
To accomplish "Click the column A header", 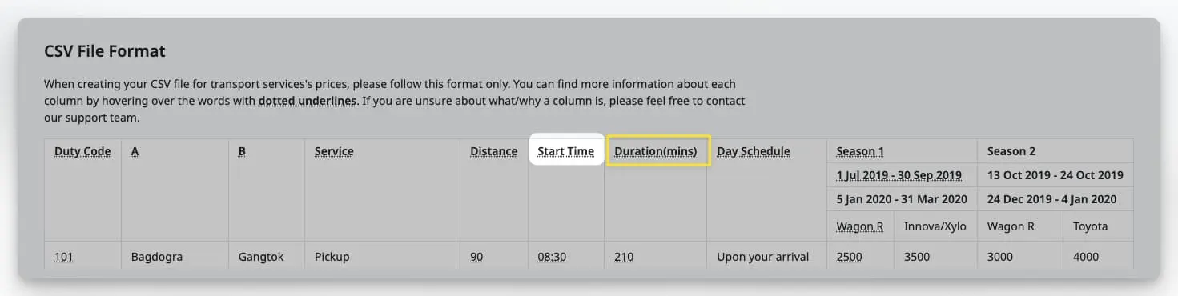I will click(x=135, y=151).
